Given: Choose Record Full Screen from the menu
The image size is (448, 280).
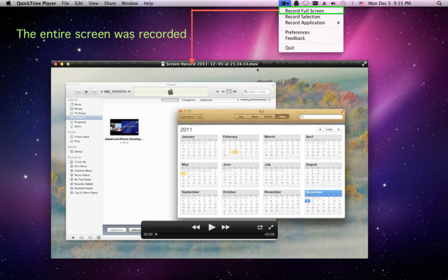Looking at the screenshot, I should pyautogui.click(x=311, y=11).
